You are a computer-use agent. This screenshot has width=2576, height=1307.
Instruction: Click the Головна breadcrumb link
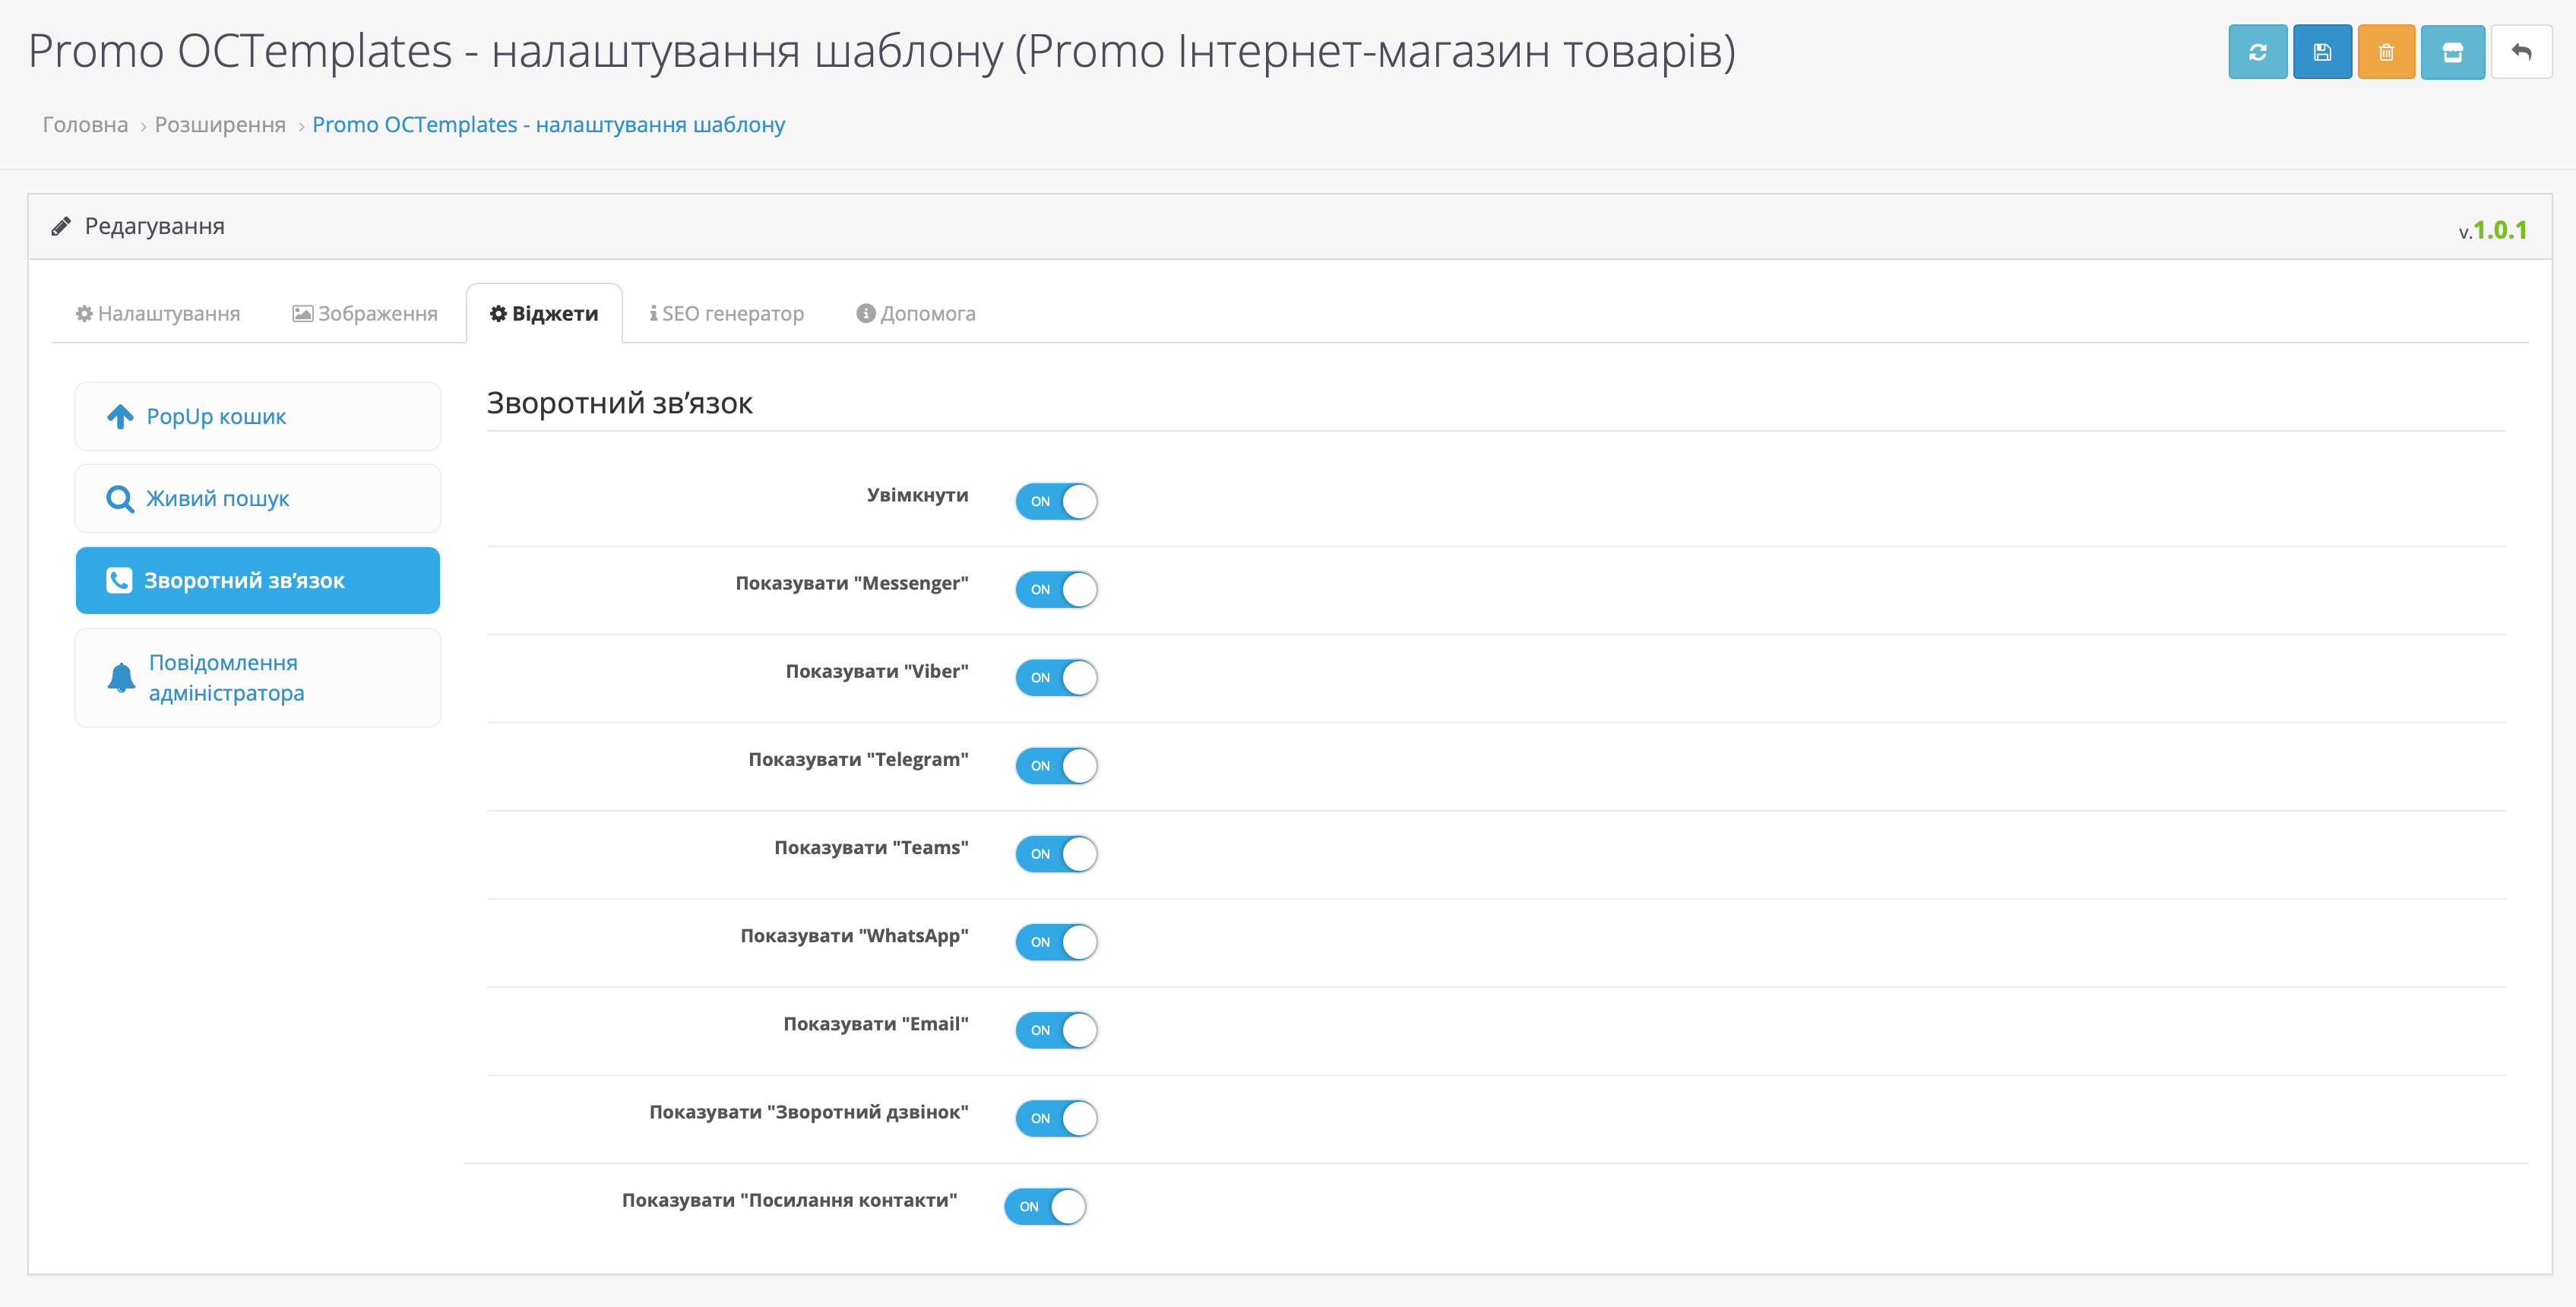(x=85, y=125)
